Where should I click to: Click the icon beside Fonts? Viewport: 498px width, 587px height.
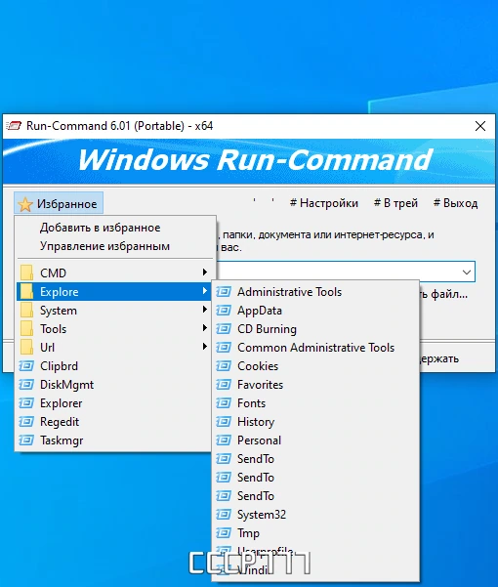pyautogui.click(x=224, y=403)
